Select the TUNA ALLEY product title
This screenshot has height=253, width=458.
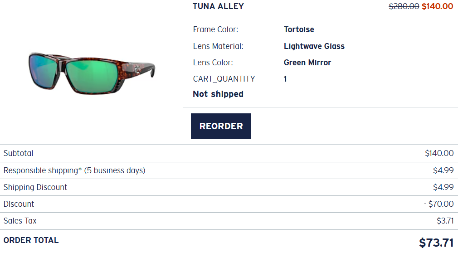click(218, 6)
